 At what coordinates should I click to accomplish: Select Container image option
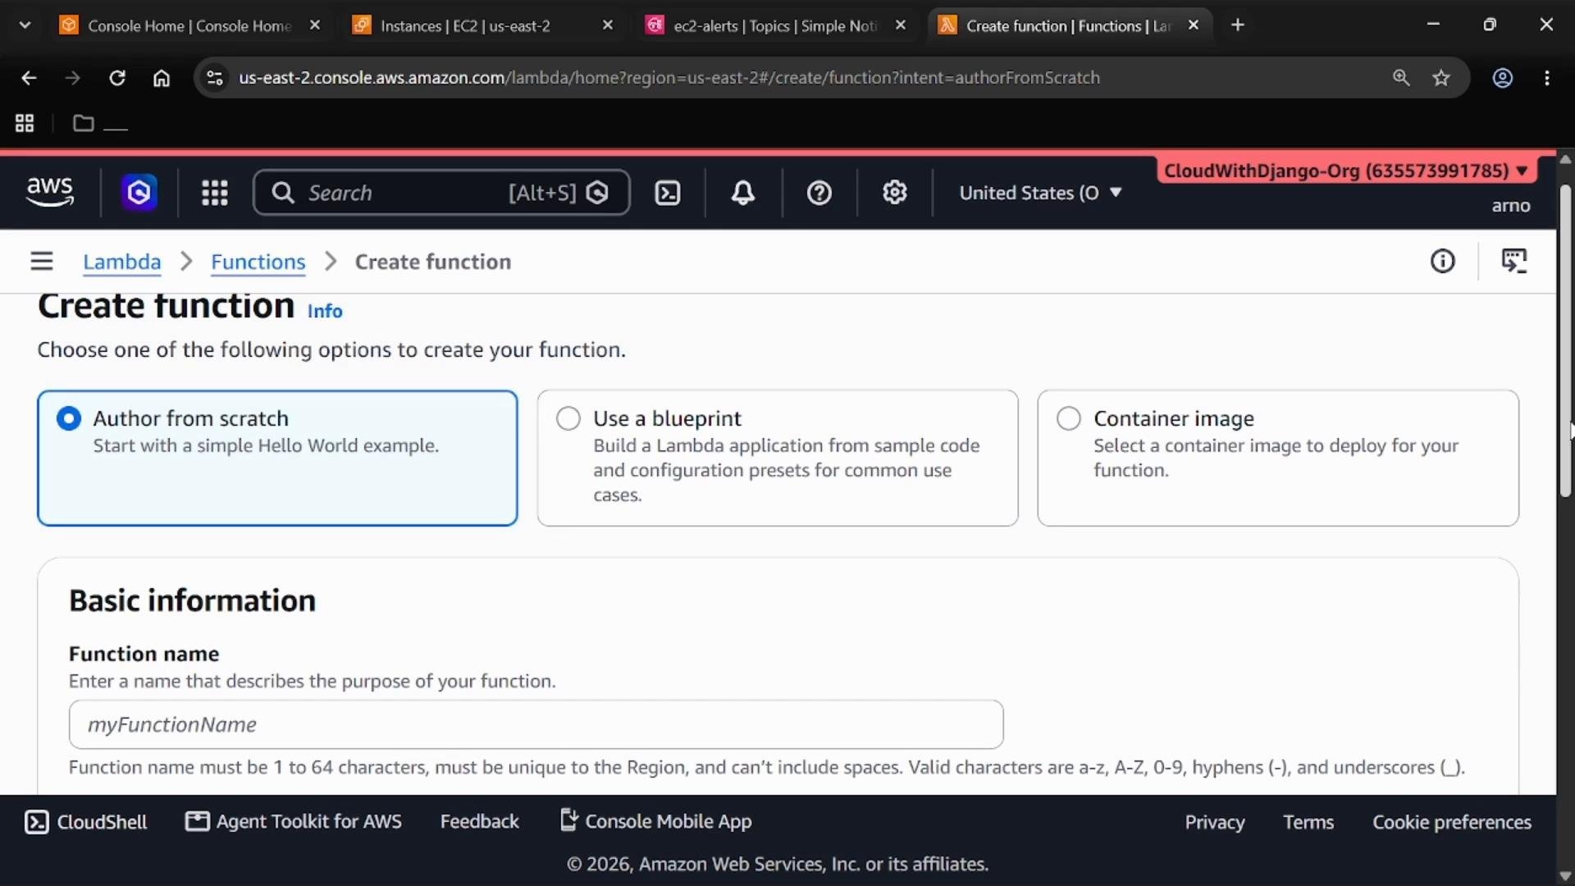pos(1278,458)
